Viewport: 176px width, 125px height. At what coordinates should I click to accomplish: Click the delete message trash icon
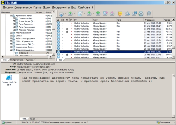[x=149, y=14]
